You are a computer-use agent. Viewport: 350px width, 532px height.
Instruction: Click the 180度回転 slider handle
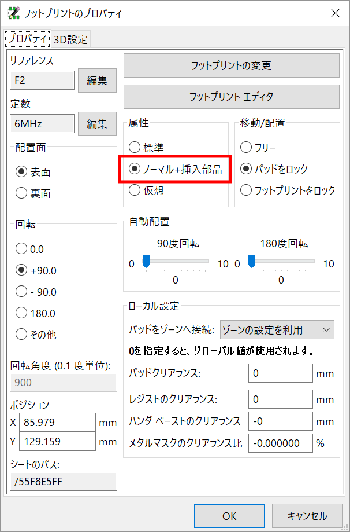[251, 262]
